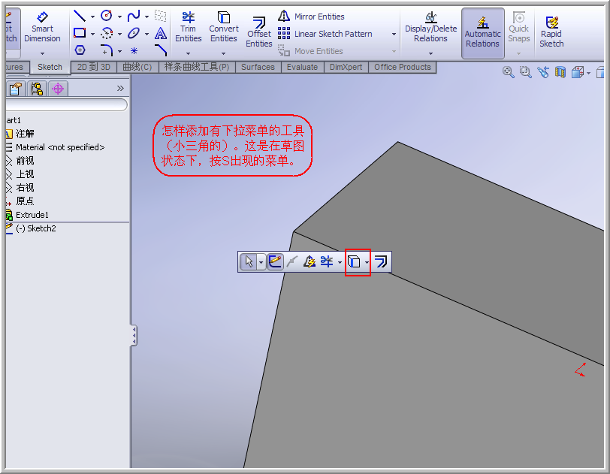Click Mirror Entities command
Viewport: 610px width, 474px height.
[x=311, y=17]
